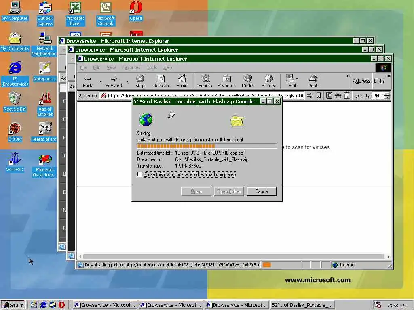Image resolution: width=414 pixels, height=310 pixels.
Task: Click the horizontal scrollbar track of the page
Action: click(x=234, y=256)
